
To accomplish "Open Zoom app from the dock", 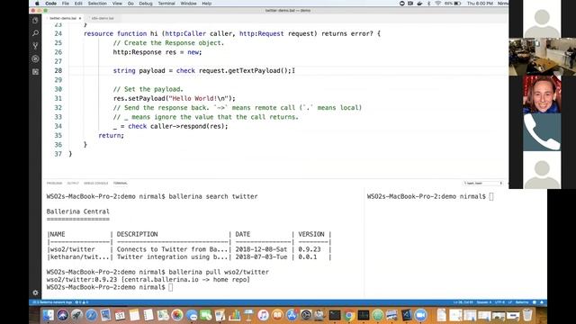I will coord(420,315).
